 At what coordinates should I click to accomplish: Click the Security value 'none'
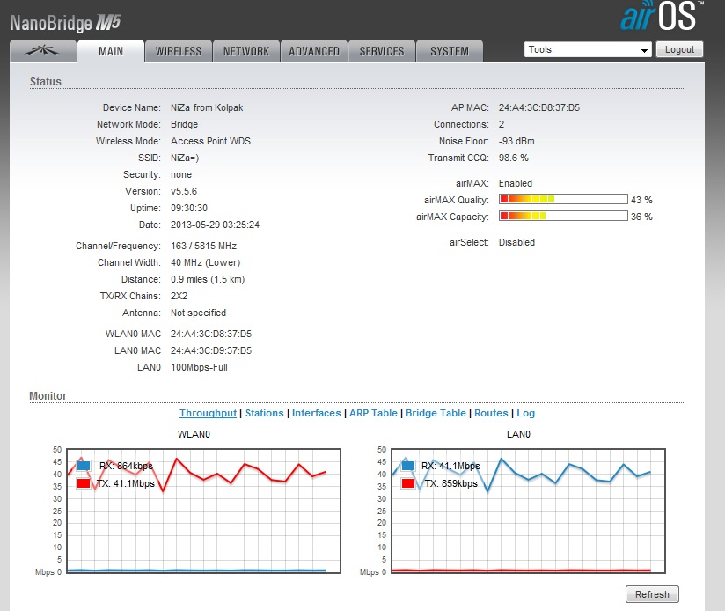pos(181,174)
